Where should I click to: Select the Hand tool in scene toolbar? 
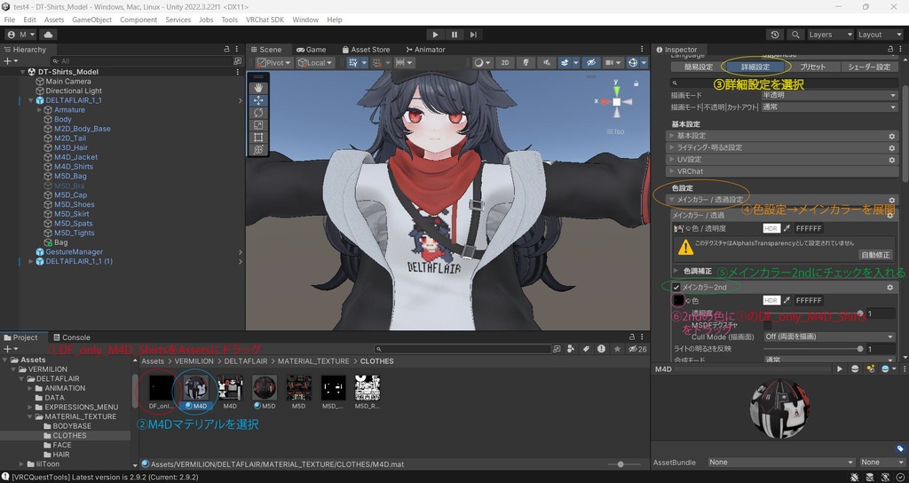click(258, 88)
